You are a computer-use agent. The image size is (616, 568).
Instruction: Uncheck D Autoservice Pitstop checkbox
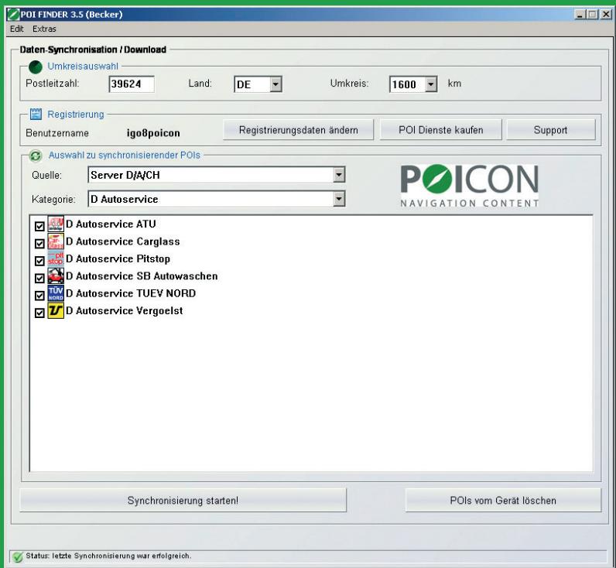[39, 261]
